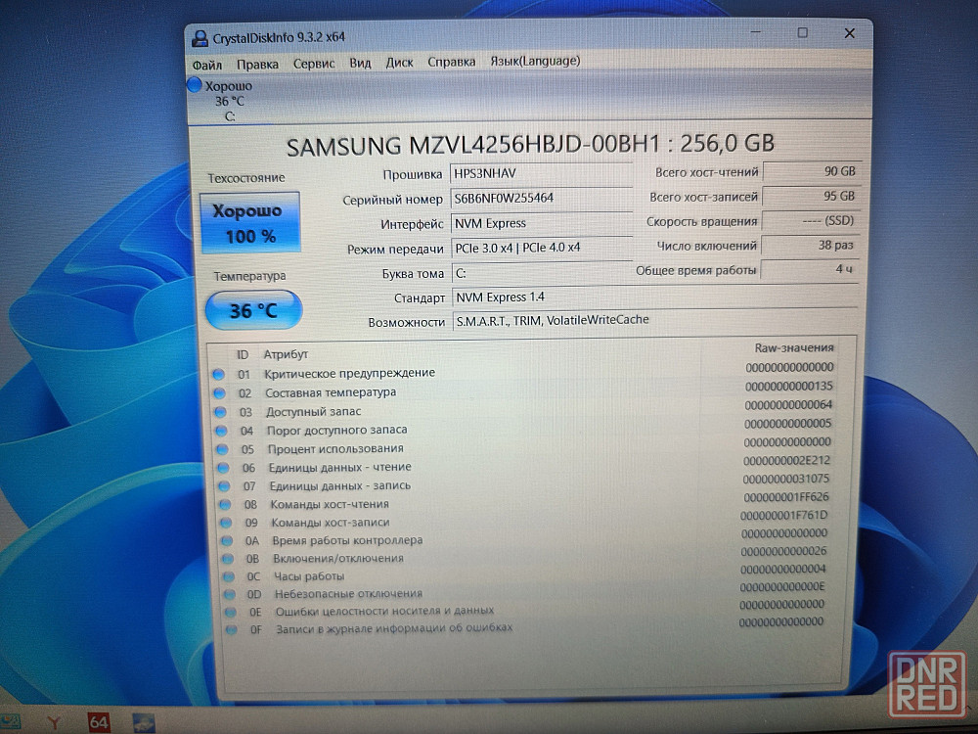Click the Интерфейс field NVM Express
The width and height of the screenshot is (978, 734).
coord(542,223)
